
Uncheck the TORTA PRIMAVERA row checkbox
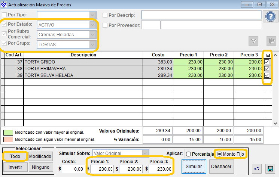point(267,69)
